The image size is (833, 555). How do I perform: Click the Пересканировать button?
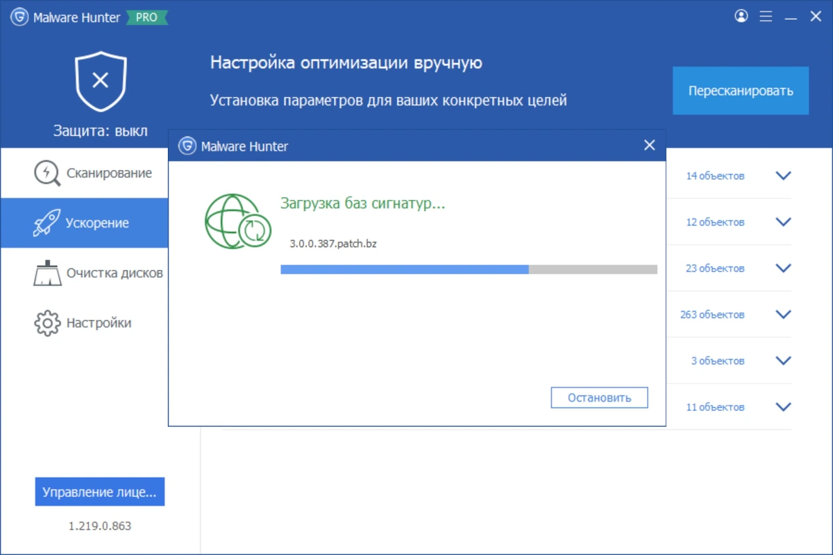point(741,91)
